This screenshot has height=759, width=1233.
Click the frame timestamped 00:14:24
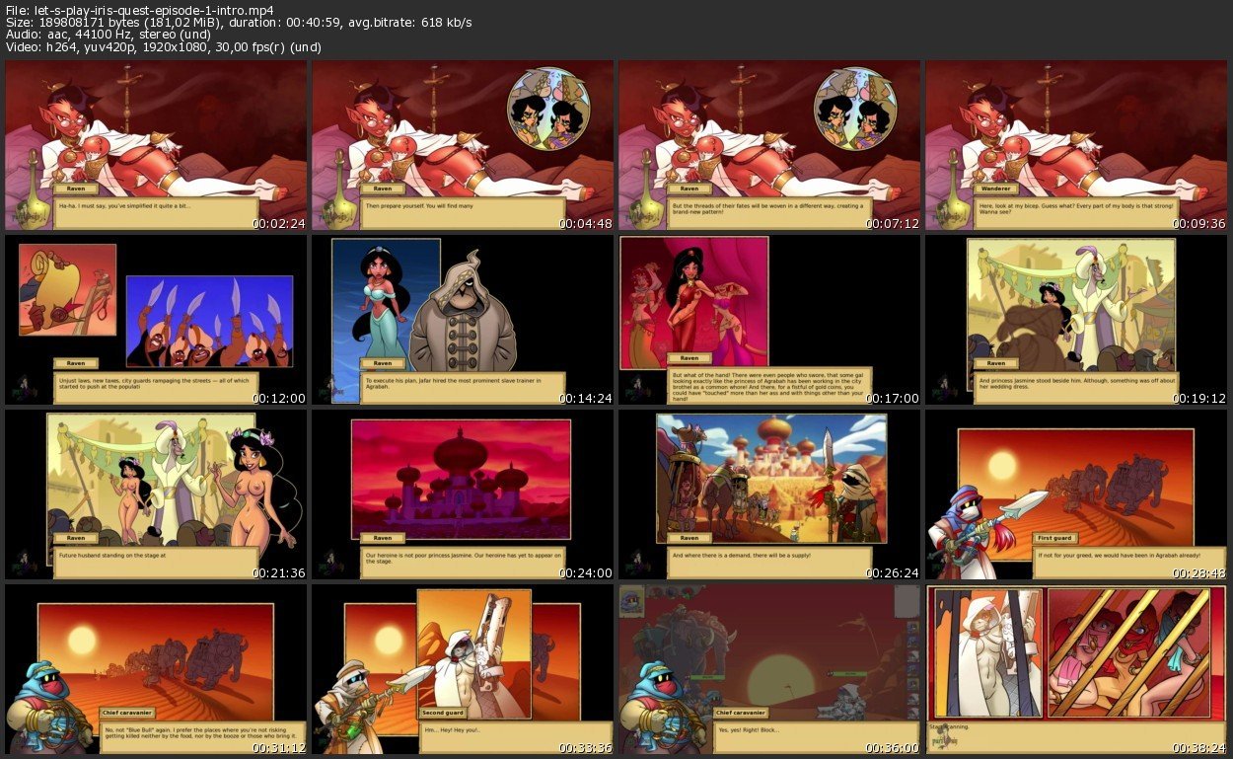click(x=463, y=321)
